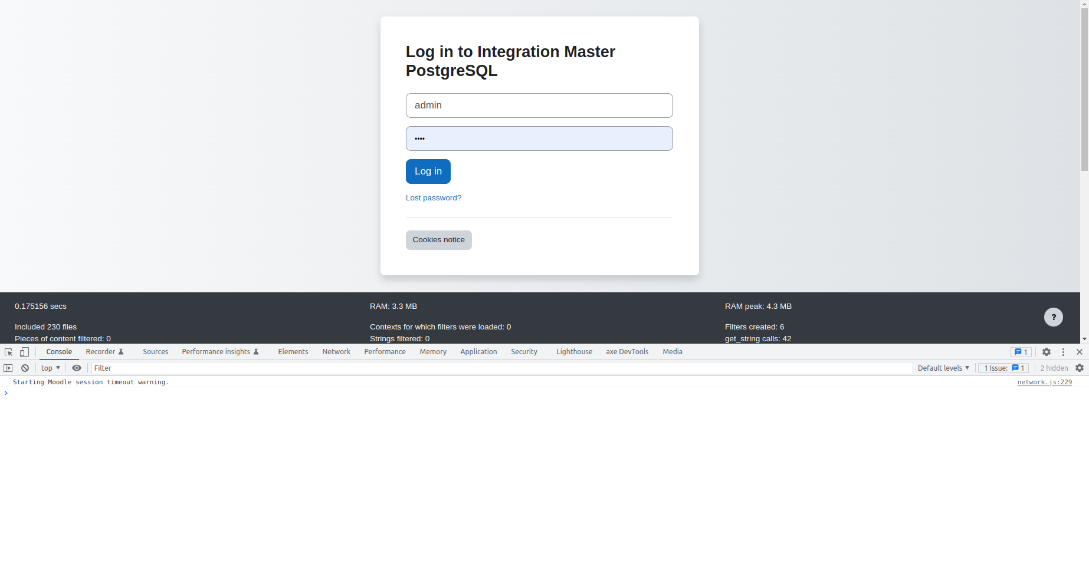Click the Included 230 files text
Image resolution: width=1089 pixels, height=577 pixels.
pos(45,327)
